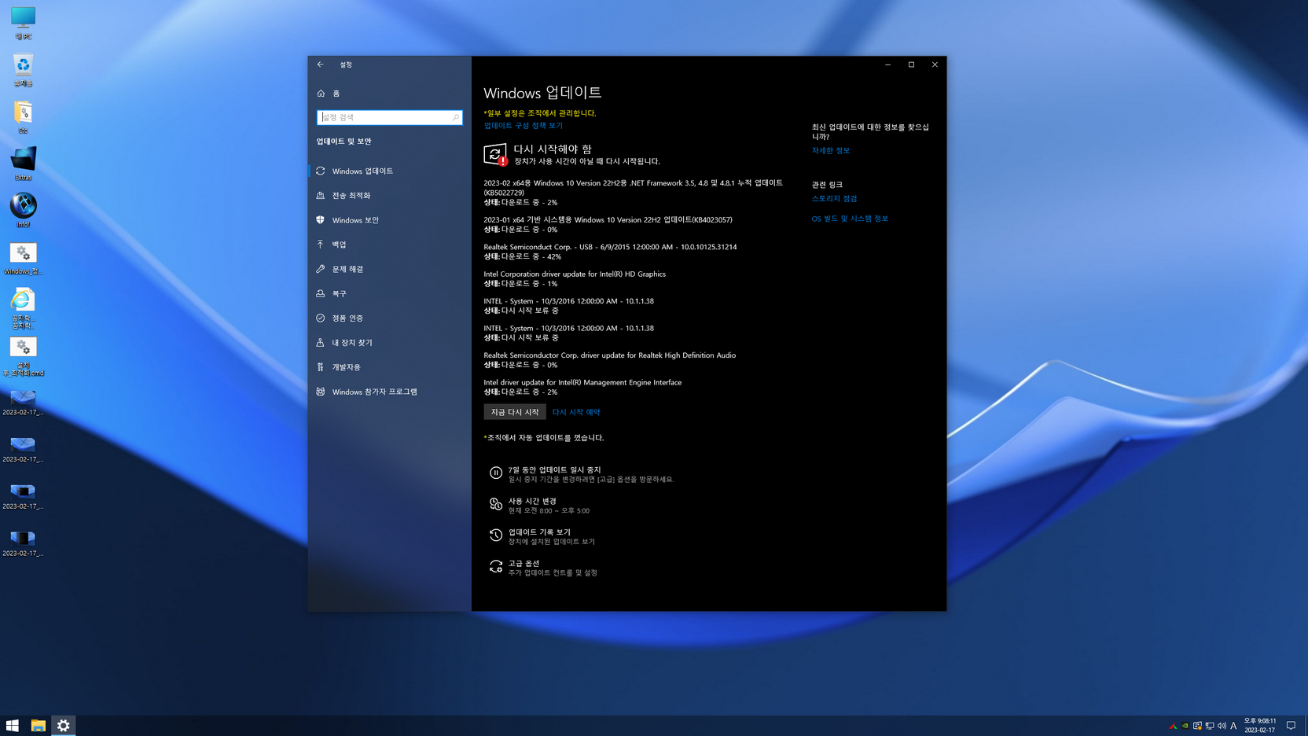The width and height of the screenshot is (1308, 736).
Task: Open 업데이트 구성 정책 보기 link
Action: (x=524, y=126)
